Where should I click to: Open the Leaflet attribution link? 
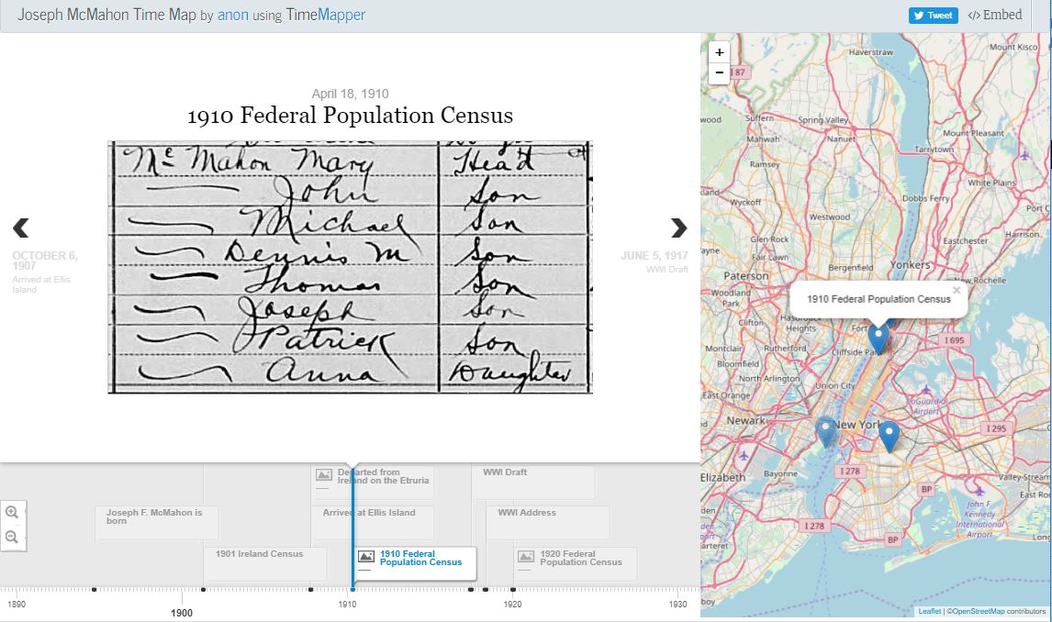[929, 611]
